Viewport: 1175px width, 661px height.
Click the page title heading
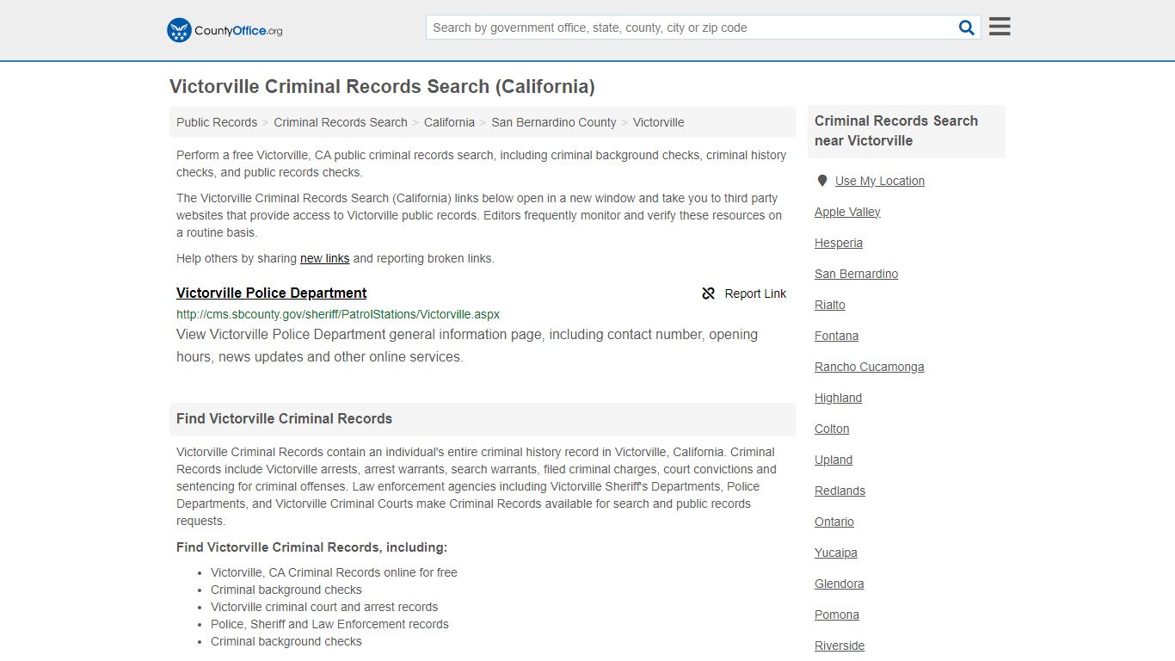[382, 86]
